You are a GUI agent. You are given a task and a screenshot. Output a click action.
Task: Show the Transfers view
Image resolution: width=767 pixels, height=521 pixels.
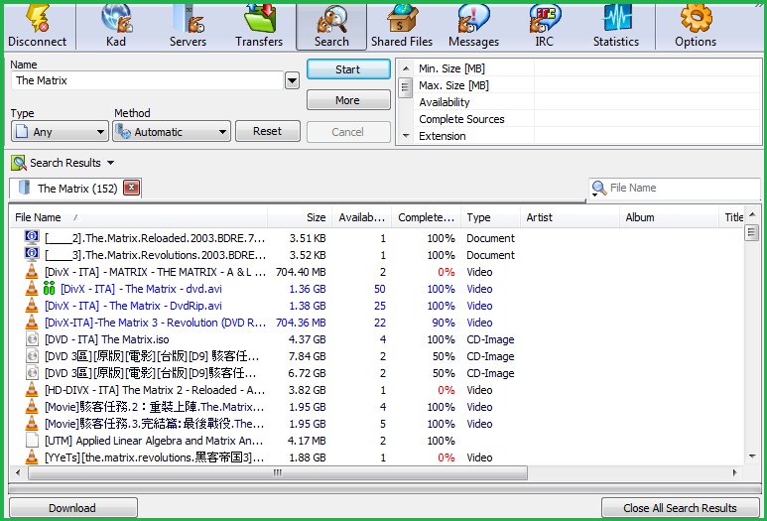click(259, 27)
